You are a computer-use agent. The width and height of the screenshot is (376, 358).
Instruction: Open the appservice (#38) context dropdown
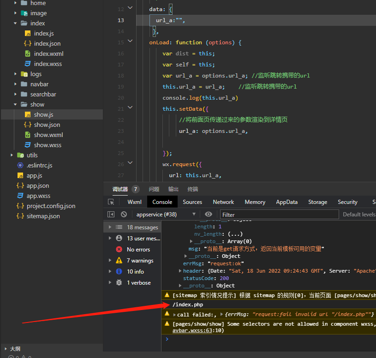(166, 215)
